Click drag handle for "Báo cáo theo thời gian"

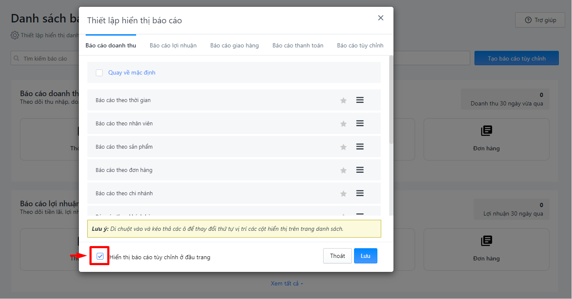360,100
